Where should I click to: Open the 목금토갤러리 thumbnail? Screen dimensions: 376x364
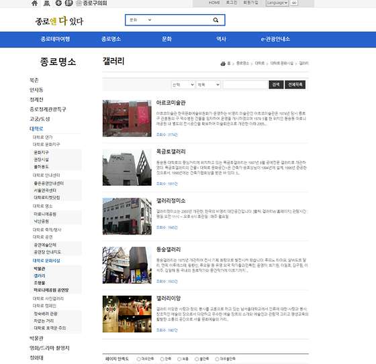[x=127, y=168]
